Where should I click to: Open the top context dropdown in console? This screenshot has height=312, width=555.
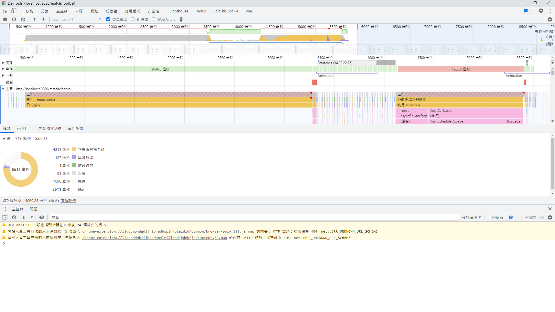point(28,218)
